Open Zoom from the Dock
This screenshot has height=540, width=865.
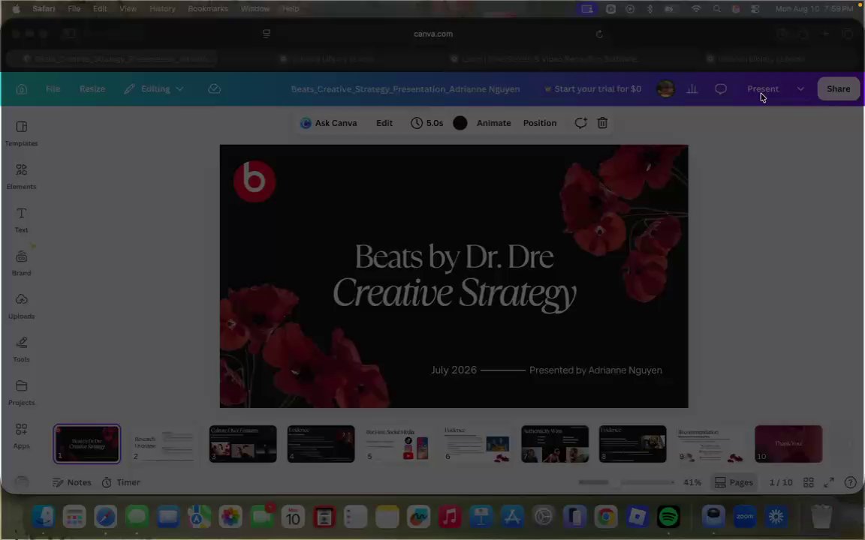(745, 517)
